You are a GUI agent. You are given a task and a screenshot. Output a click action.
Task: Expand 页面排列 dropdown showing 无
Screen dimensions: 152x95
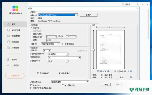[79, 58]
